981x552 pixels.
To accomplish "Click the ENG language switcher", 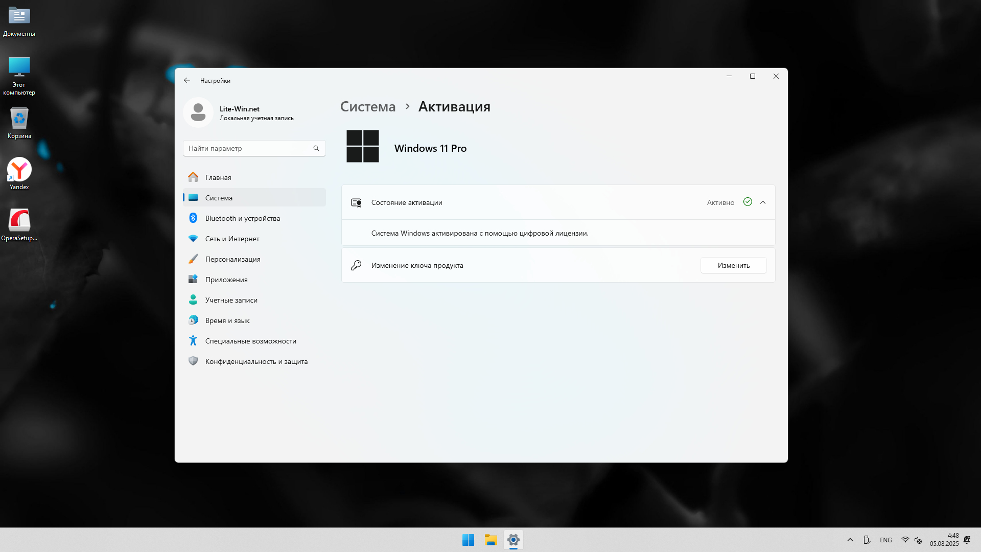I will 886,540.
